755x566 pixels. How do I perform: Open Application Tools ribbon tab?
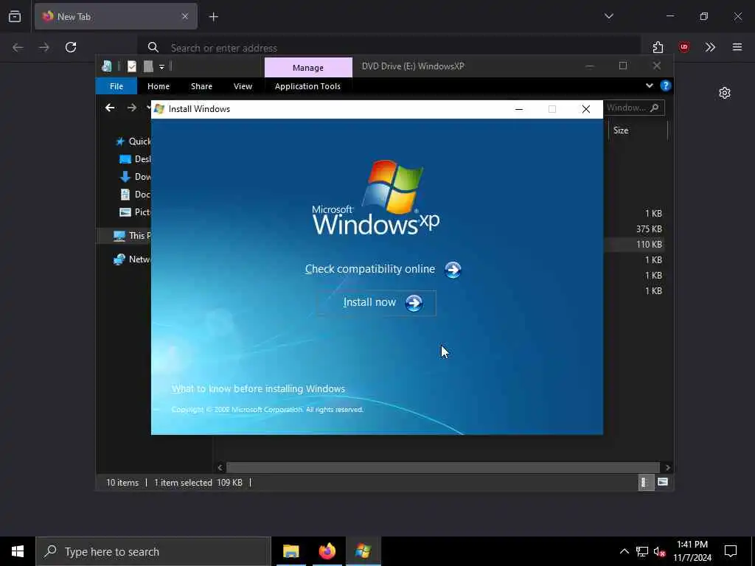pyautogui.click(x=307, y=86)
